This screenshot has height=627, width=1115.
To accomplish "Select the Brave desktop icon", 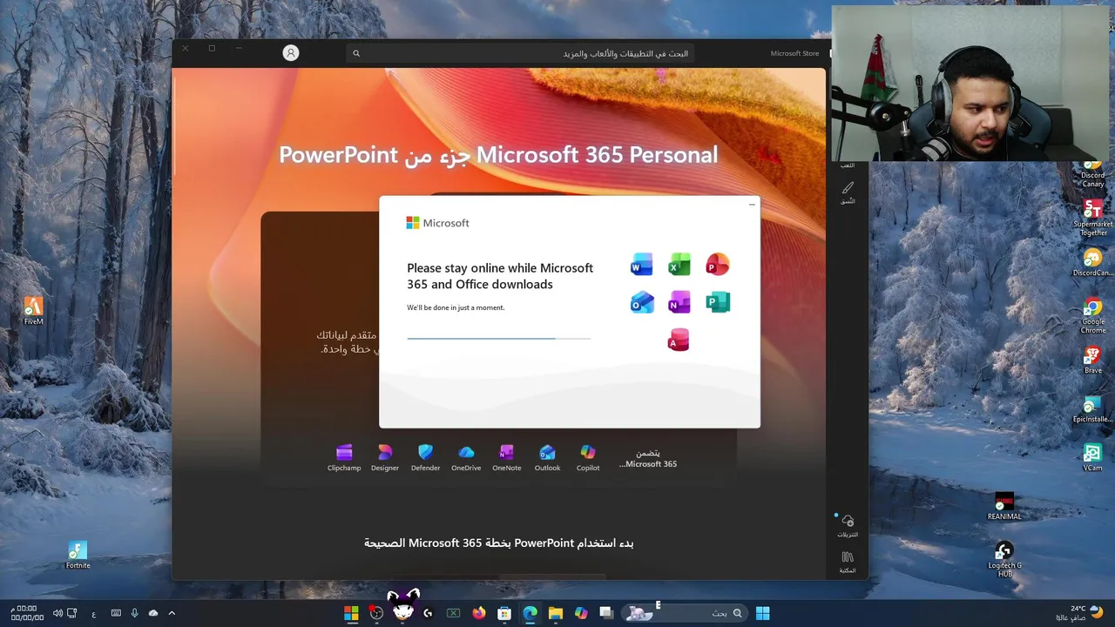I will tap(1092, 361).
